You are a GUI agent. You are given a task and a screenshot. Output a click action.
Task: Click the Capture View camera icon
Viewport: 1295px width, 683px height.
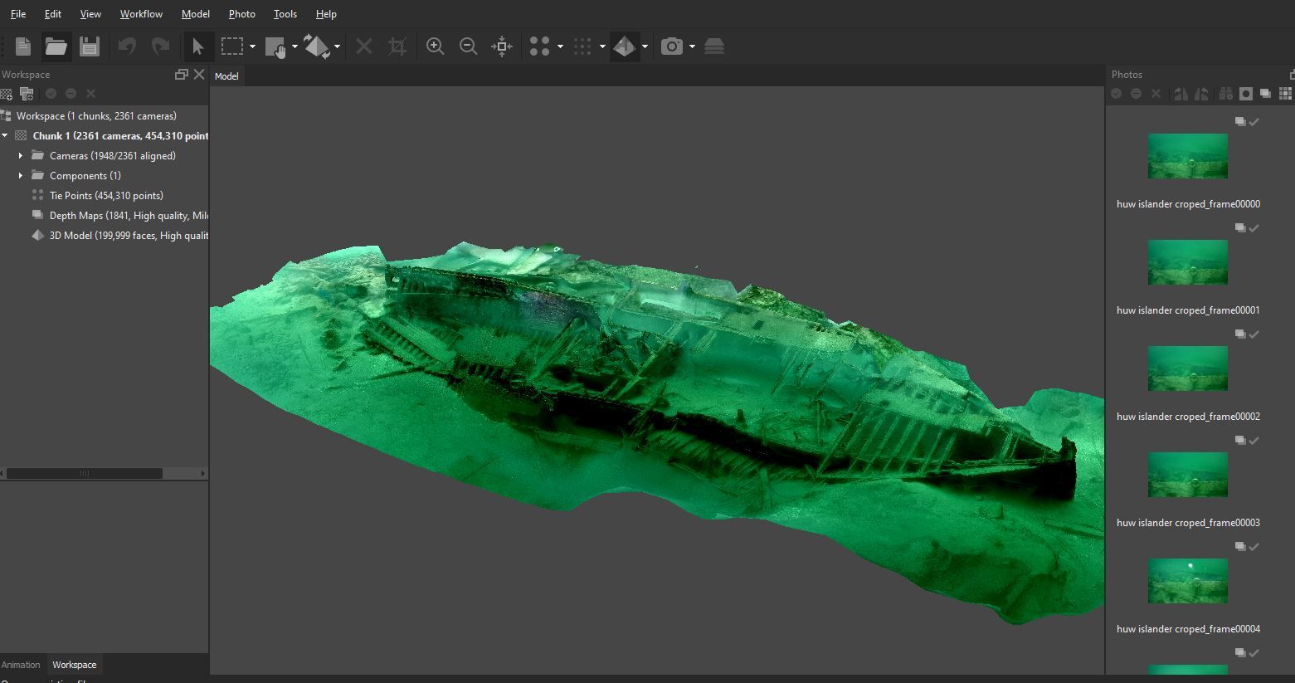click(671, 46)
